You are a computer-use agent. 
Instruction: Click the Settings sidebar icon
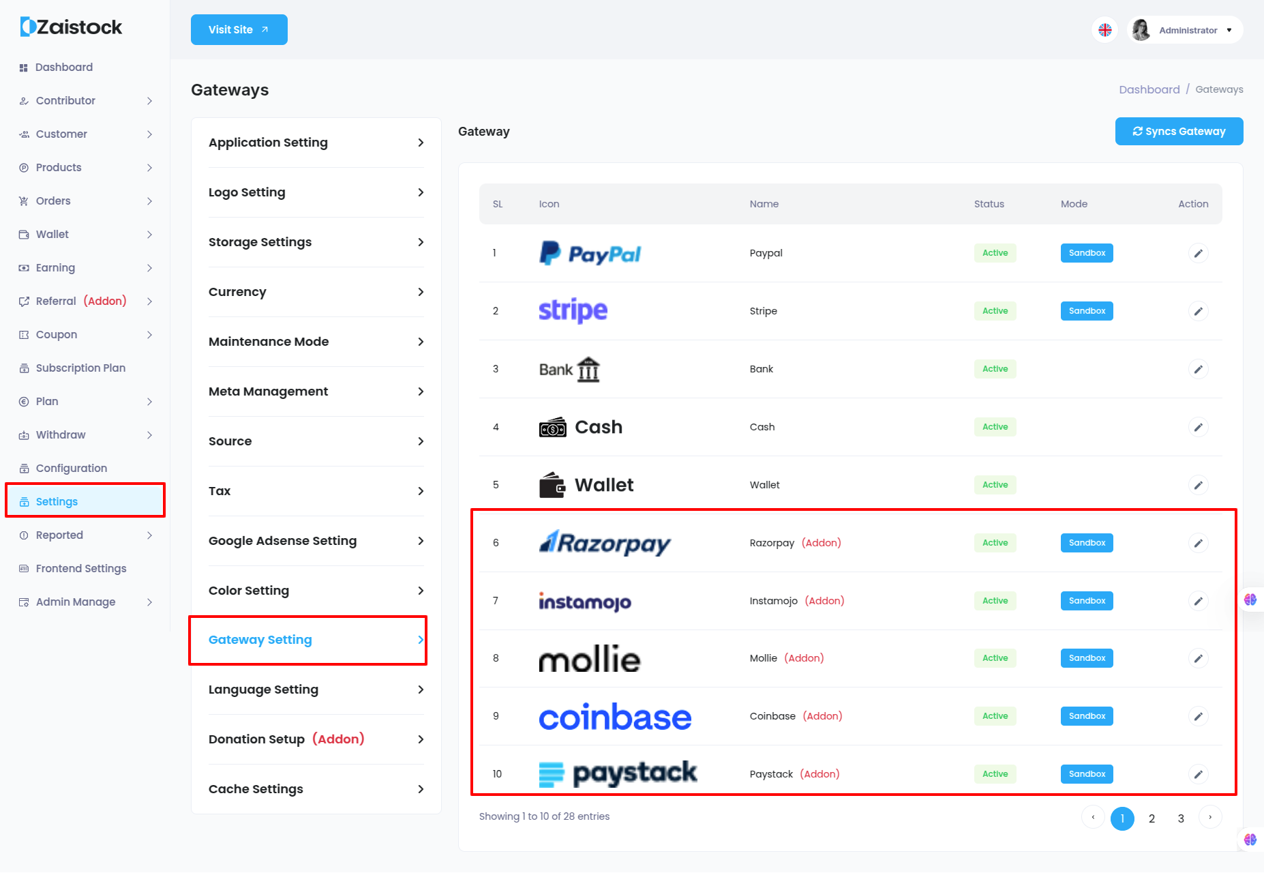(x=24, y=502)
